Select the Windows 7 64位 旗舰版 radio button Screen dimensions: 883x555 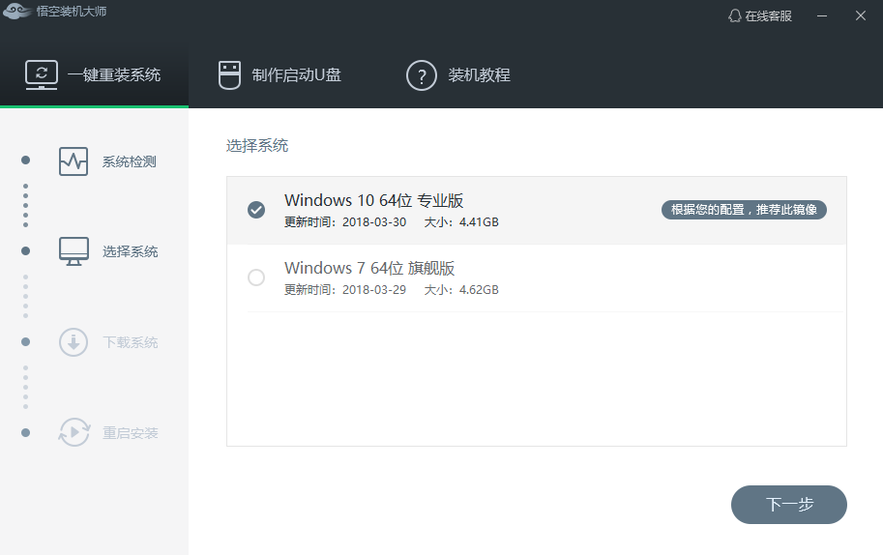[256, 277]
